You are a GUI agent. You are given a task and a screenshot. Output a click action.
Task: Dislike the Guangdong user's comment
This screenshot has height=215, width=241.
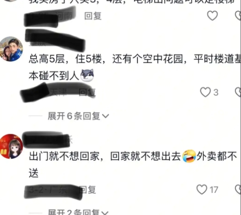238,189
